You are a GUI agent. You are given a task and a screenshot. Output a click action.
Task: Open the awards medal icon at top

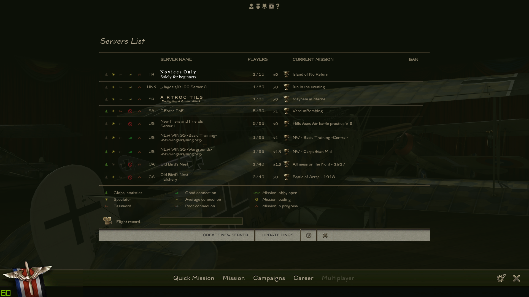click(258, 6)
